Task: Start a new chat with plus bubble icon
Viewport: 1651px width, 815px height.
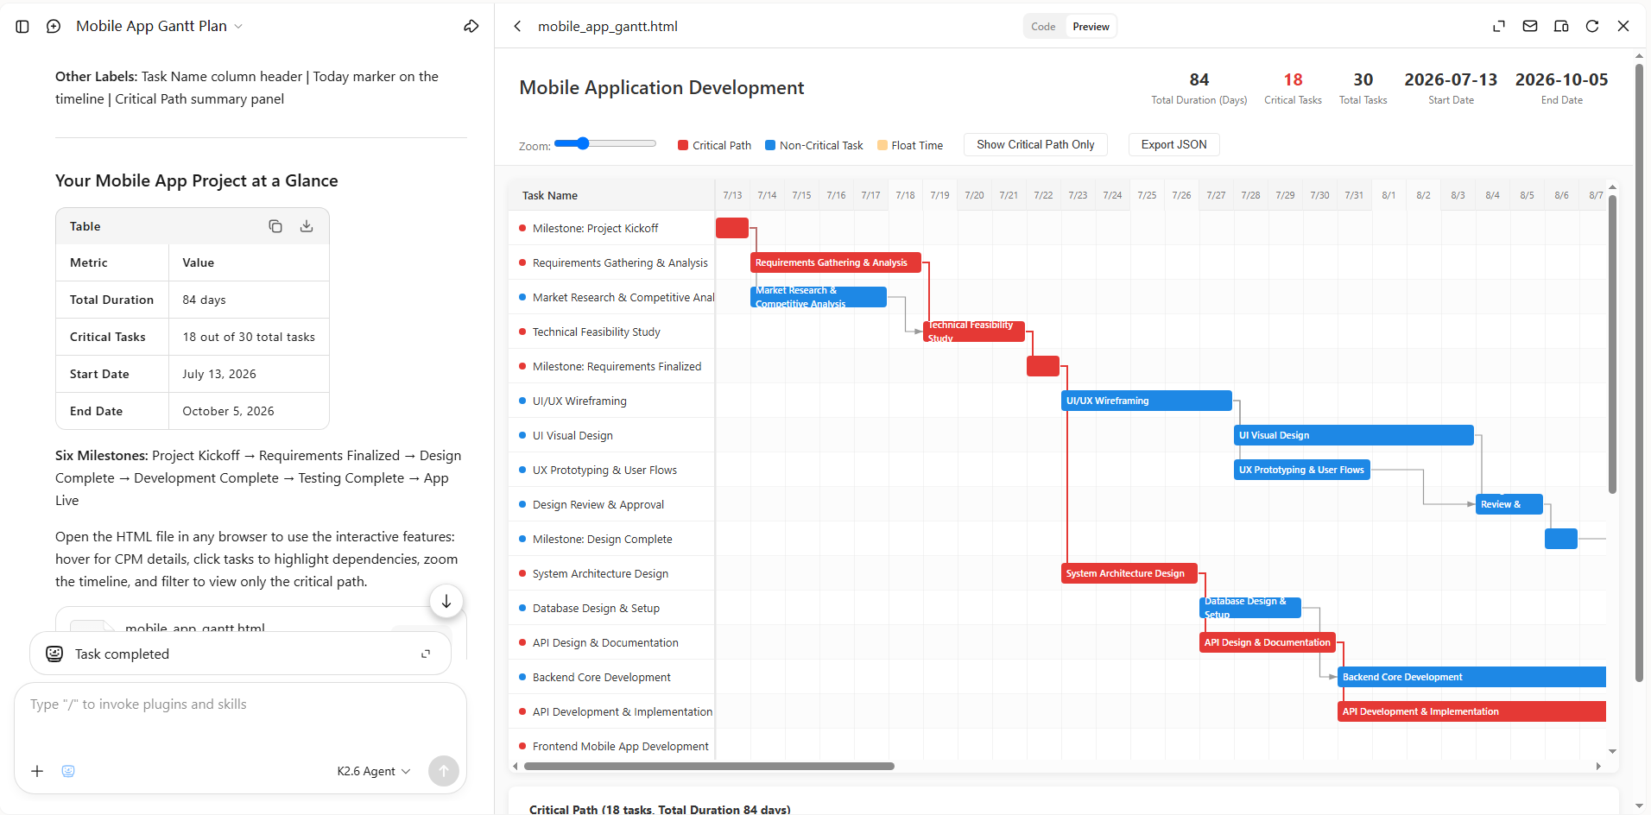Action: [x=54, y=27]
